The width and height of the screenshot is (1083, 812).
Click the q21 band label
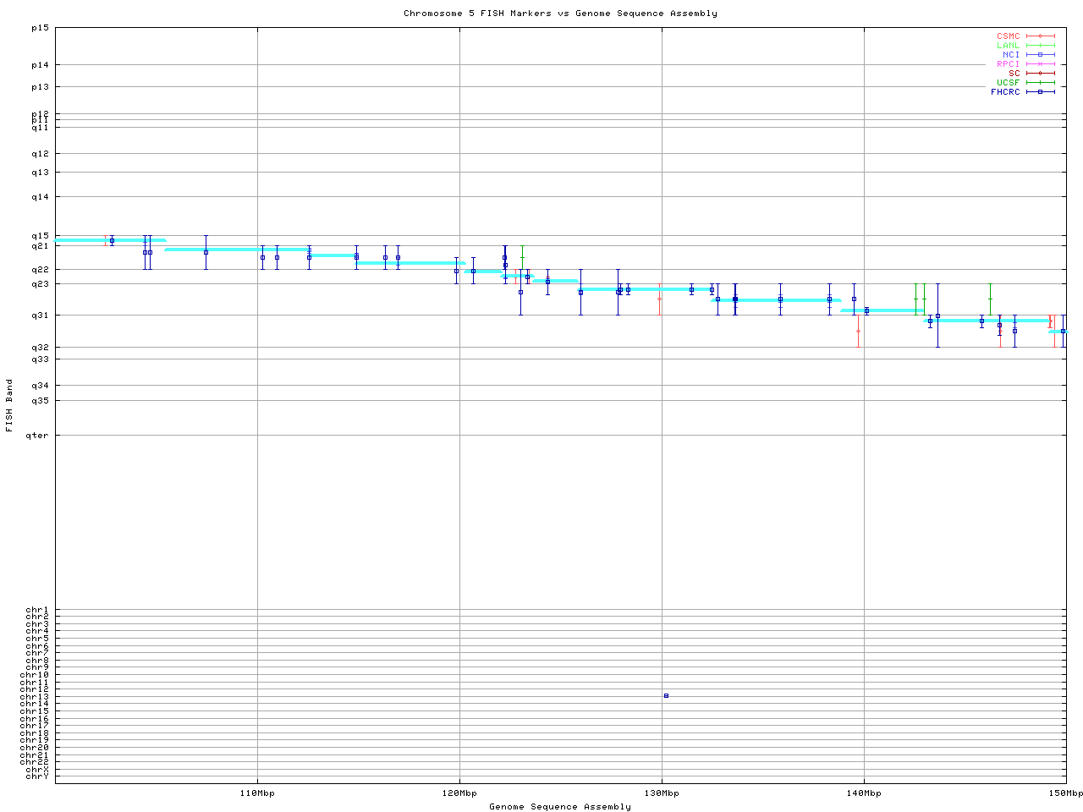click(41, 247)
